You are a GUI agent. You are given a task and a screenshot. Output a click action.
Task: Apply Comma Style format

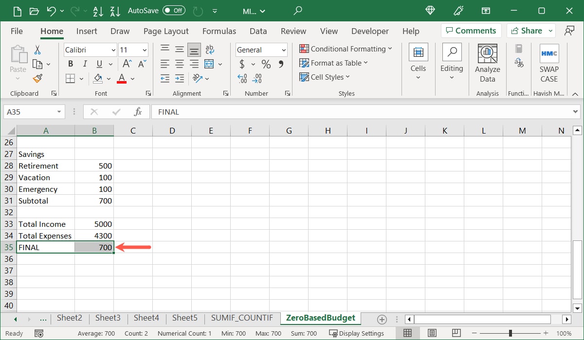pyautogui.click(x=281, y=64)
